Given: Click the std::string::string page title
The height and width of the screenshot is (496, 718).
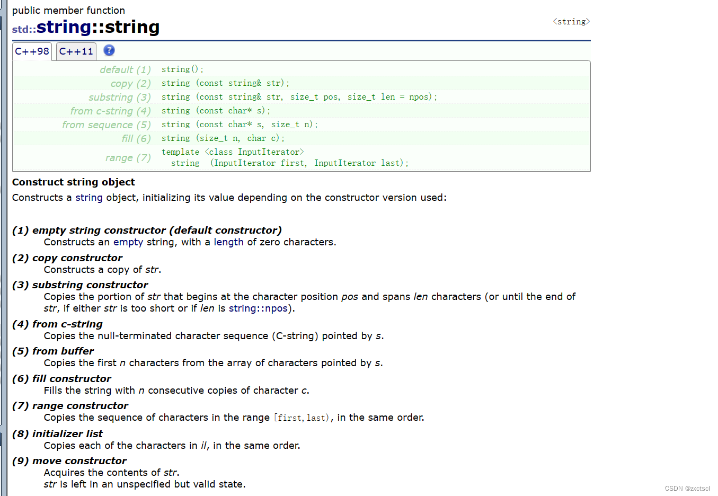Looking at the screenshot, I should 86,27.
